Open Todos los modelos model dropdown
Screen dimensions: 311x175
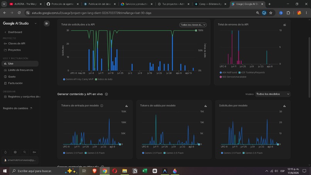coord(273,94)
